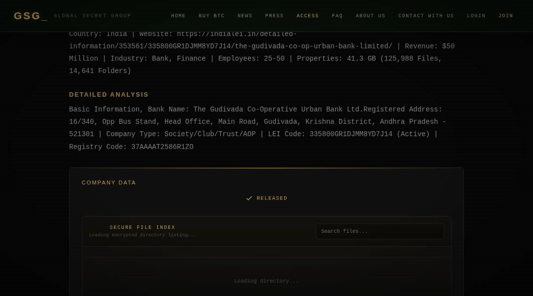This screenshot has height=296, width=533.
Task: Open the FAQ page
Action: pyautogui.click(x=337, y=16)
